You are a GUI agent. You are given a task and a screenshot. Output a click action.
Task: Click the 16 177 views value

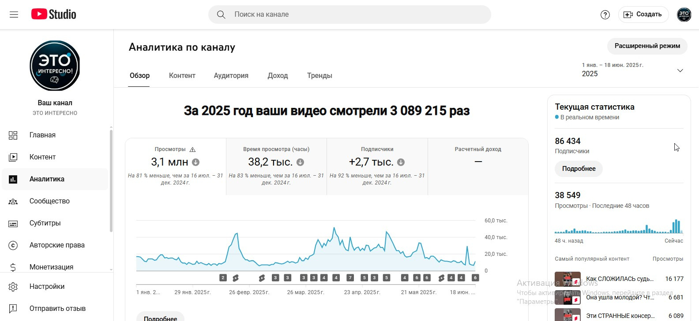(674, 279)
